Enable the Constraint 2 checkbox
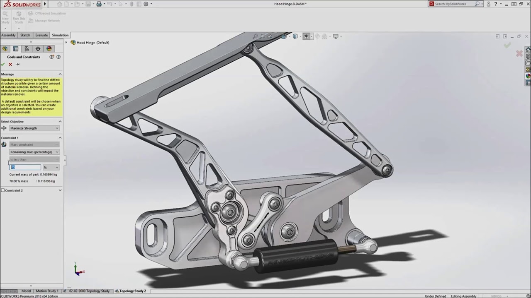Viewport: 531px width, 298px height. pos(3,190)
